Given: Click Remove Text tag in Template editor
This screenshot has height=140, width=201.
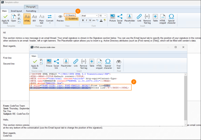Looking at the screenshot, I should pyautogui.click(x=147, y=19).
